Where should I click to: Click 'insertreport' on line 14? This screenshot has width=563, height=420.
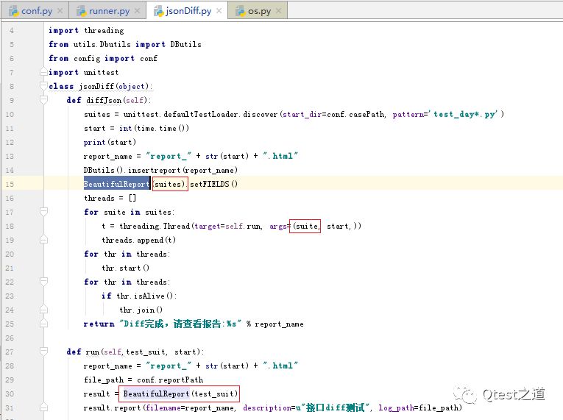(x=154, y=170)
